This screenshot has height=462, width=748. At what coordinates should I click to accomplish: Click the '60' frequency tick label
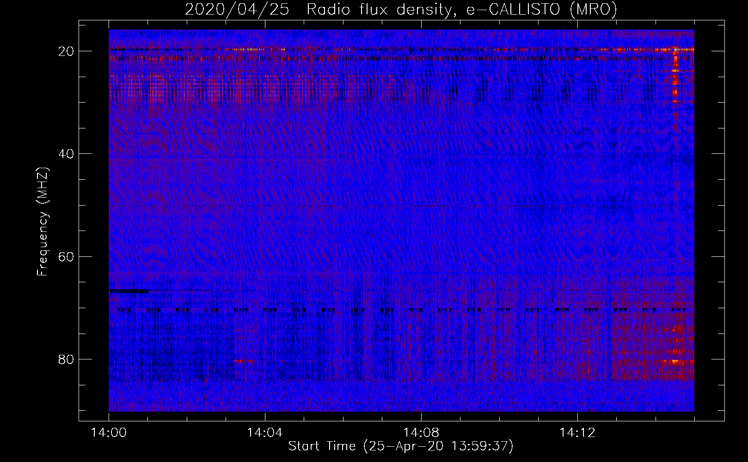tap(66, 256)
